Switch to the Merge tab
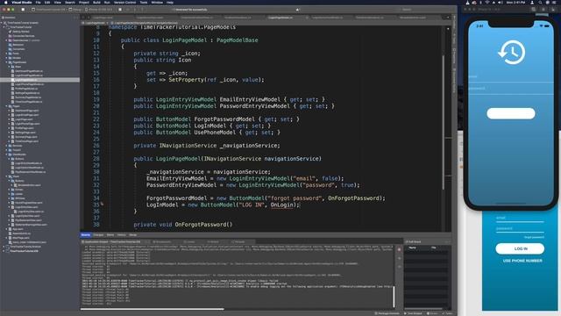The width and height of the screenshot is (561, 316). click(x=132, y=235)
